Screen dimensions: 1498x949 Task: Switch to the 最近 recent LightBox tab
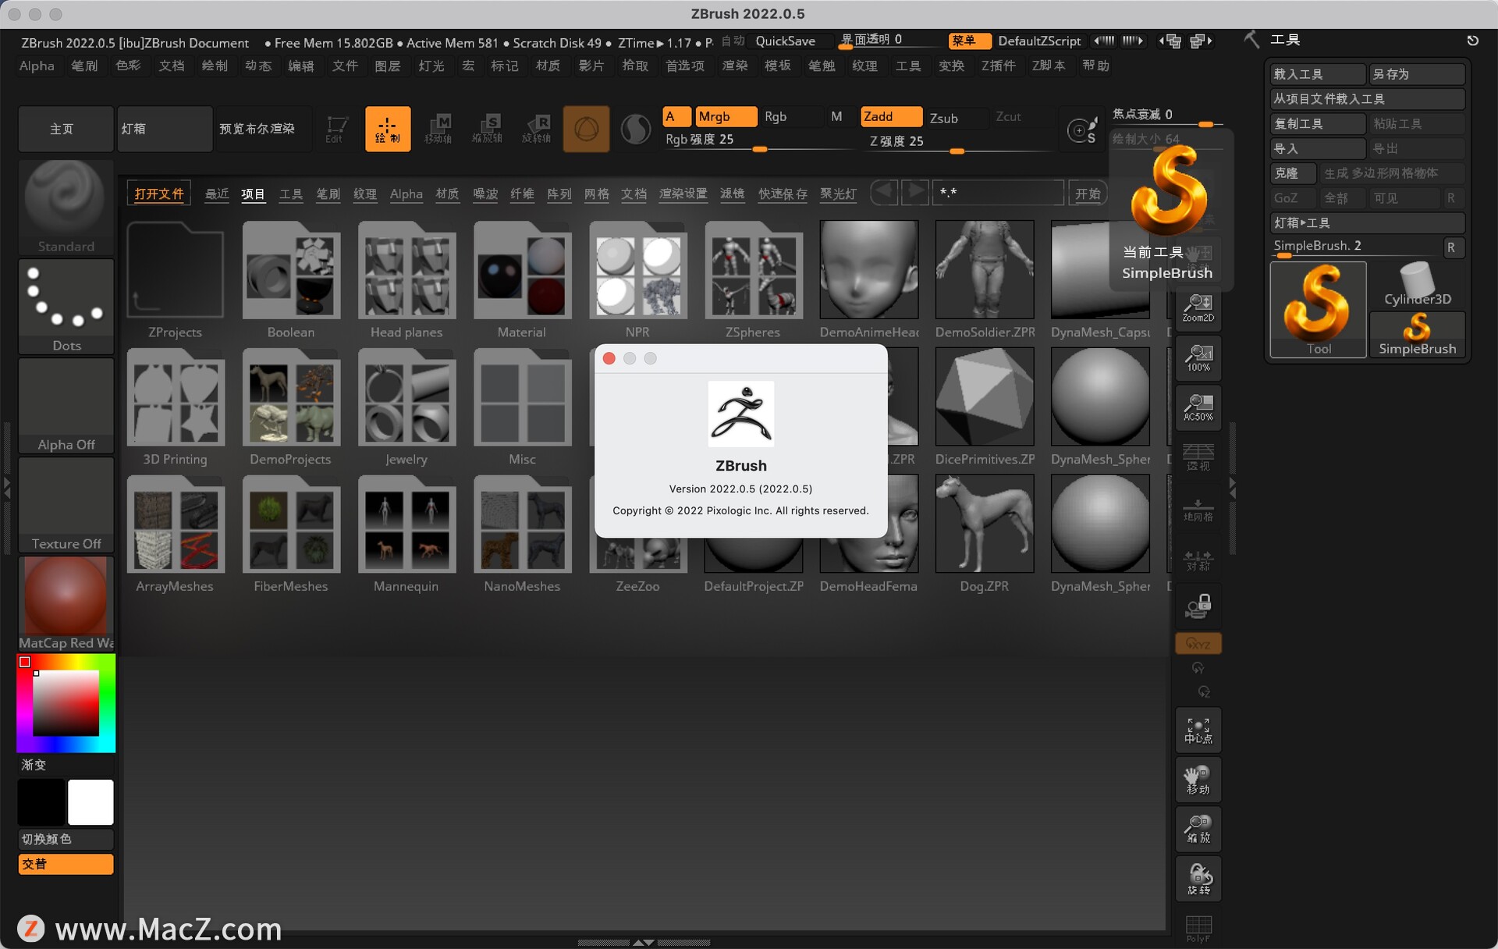[217, 194]
